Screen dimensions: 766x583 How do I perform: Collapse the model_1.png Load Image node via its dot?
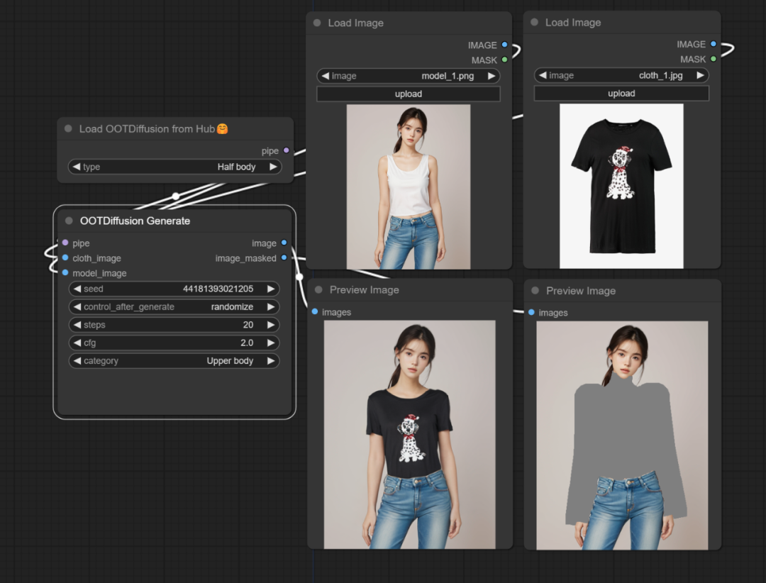[317, 23]
